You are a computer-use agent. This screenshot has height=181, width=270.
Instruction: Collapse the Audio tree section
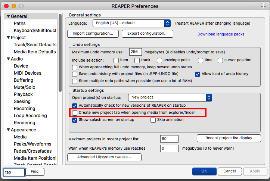coord(8,59)
